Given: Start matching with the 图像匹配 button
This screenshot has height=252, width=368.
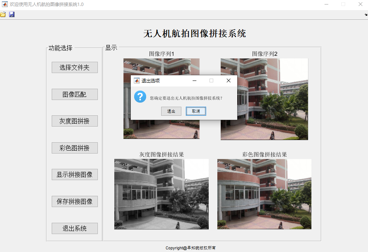Looking at the screenshot, I should pos(74,94).
